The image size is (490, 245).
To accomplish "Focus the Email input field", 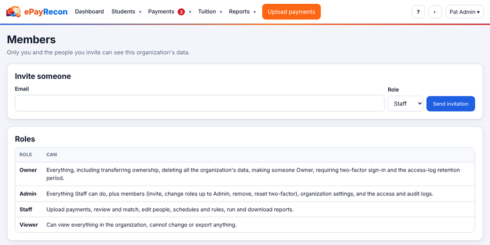I will [200, 103].
